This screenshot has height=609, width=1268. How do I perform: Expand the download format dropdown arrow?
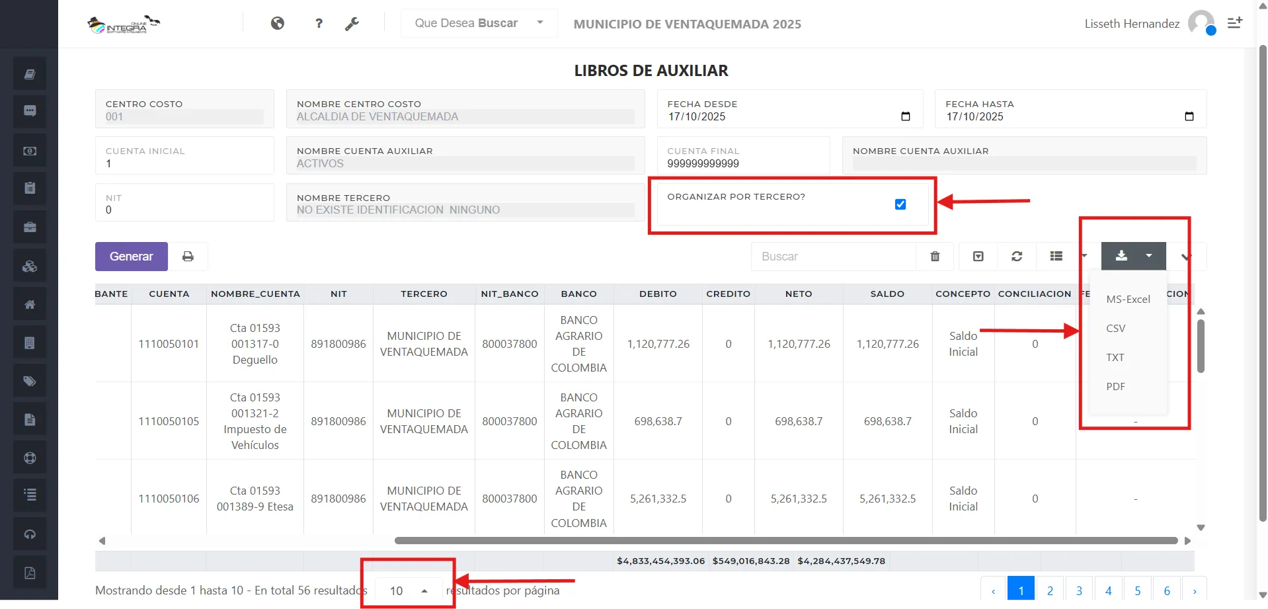(x=1148, y=256)
